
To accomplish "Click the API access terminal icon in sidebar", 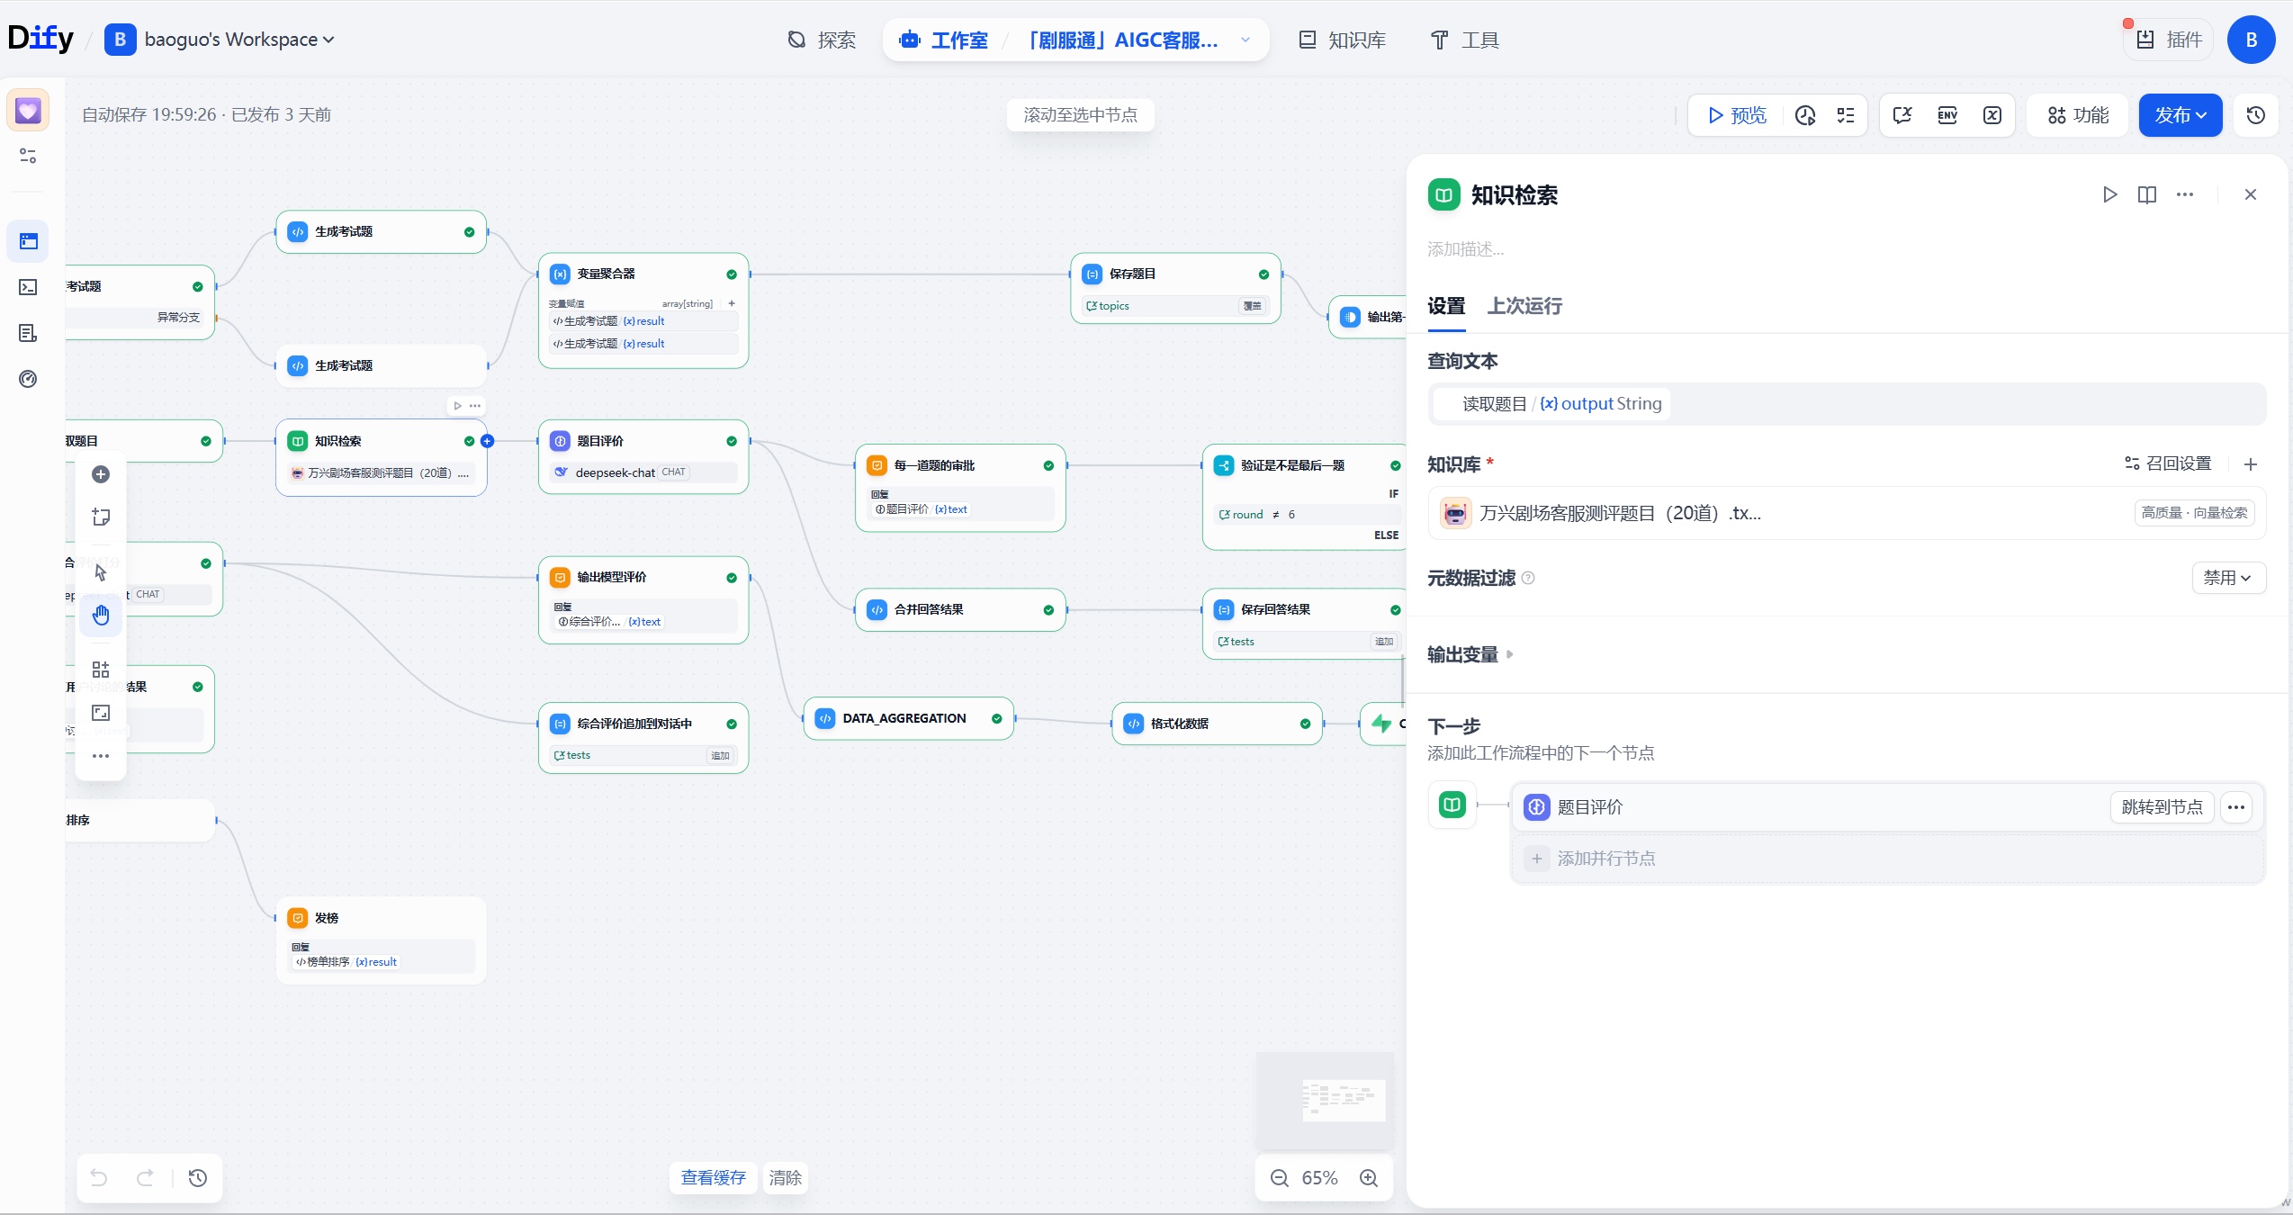I will coord(28,287).
